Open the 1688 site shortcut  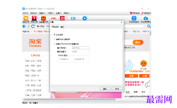[53, 18]
